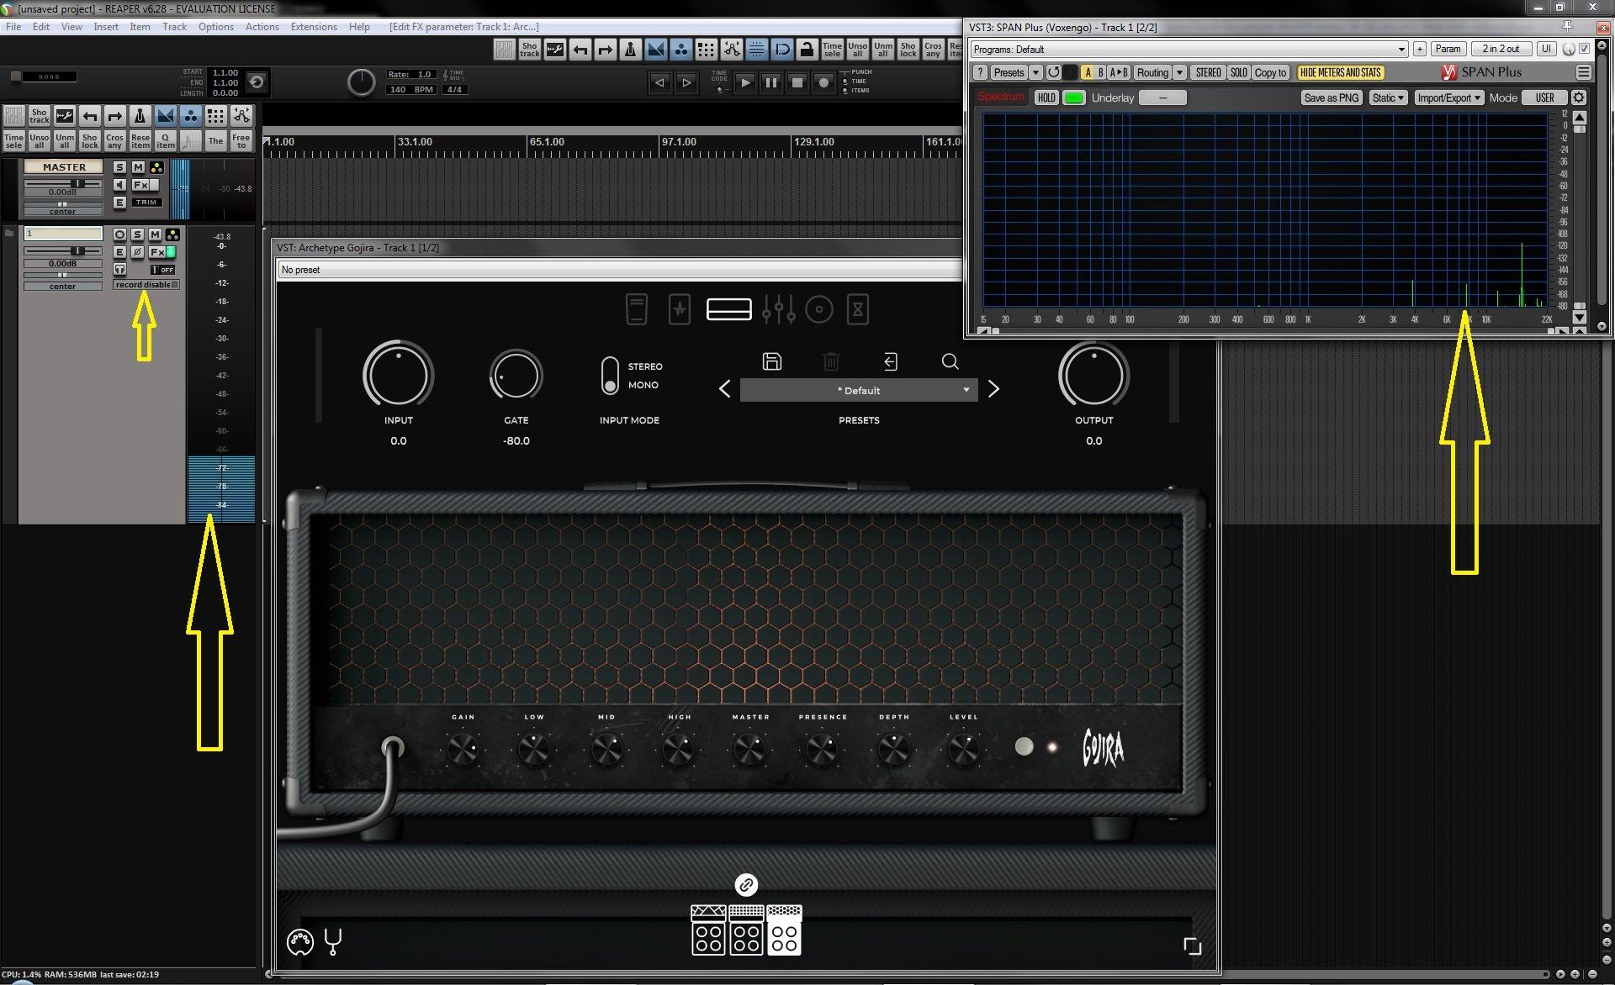Viewport: 1615px width, 985px height.
Task: Open MIDI settings icon in Gojira plugin
Action: coord(299,942)
